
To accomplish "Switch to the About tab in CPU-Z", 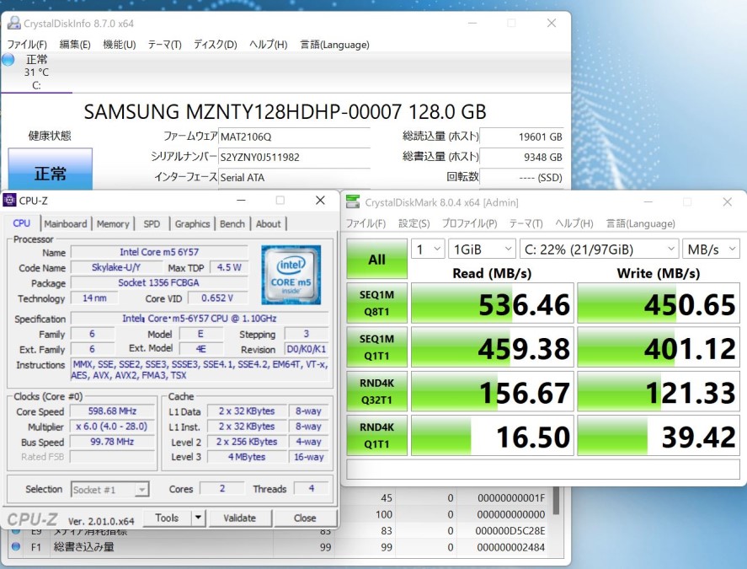I will pos(268,223).
